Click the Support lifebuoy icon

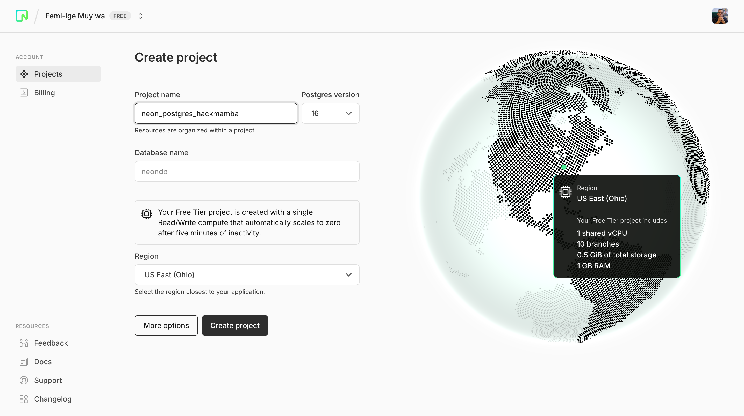coord(24,380)
